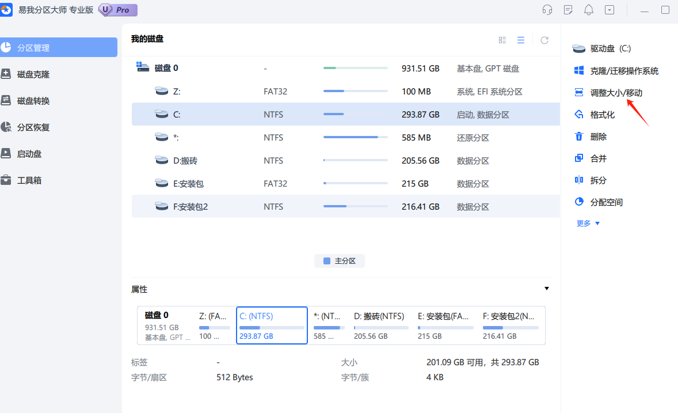Select the C: NTFS partition row

click(345, 114)
